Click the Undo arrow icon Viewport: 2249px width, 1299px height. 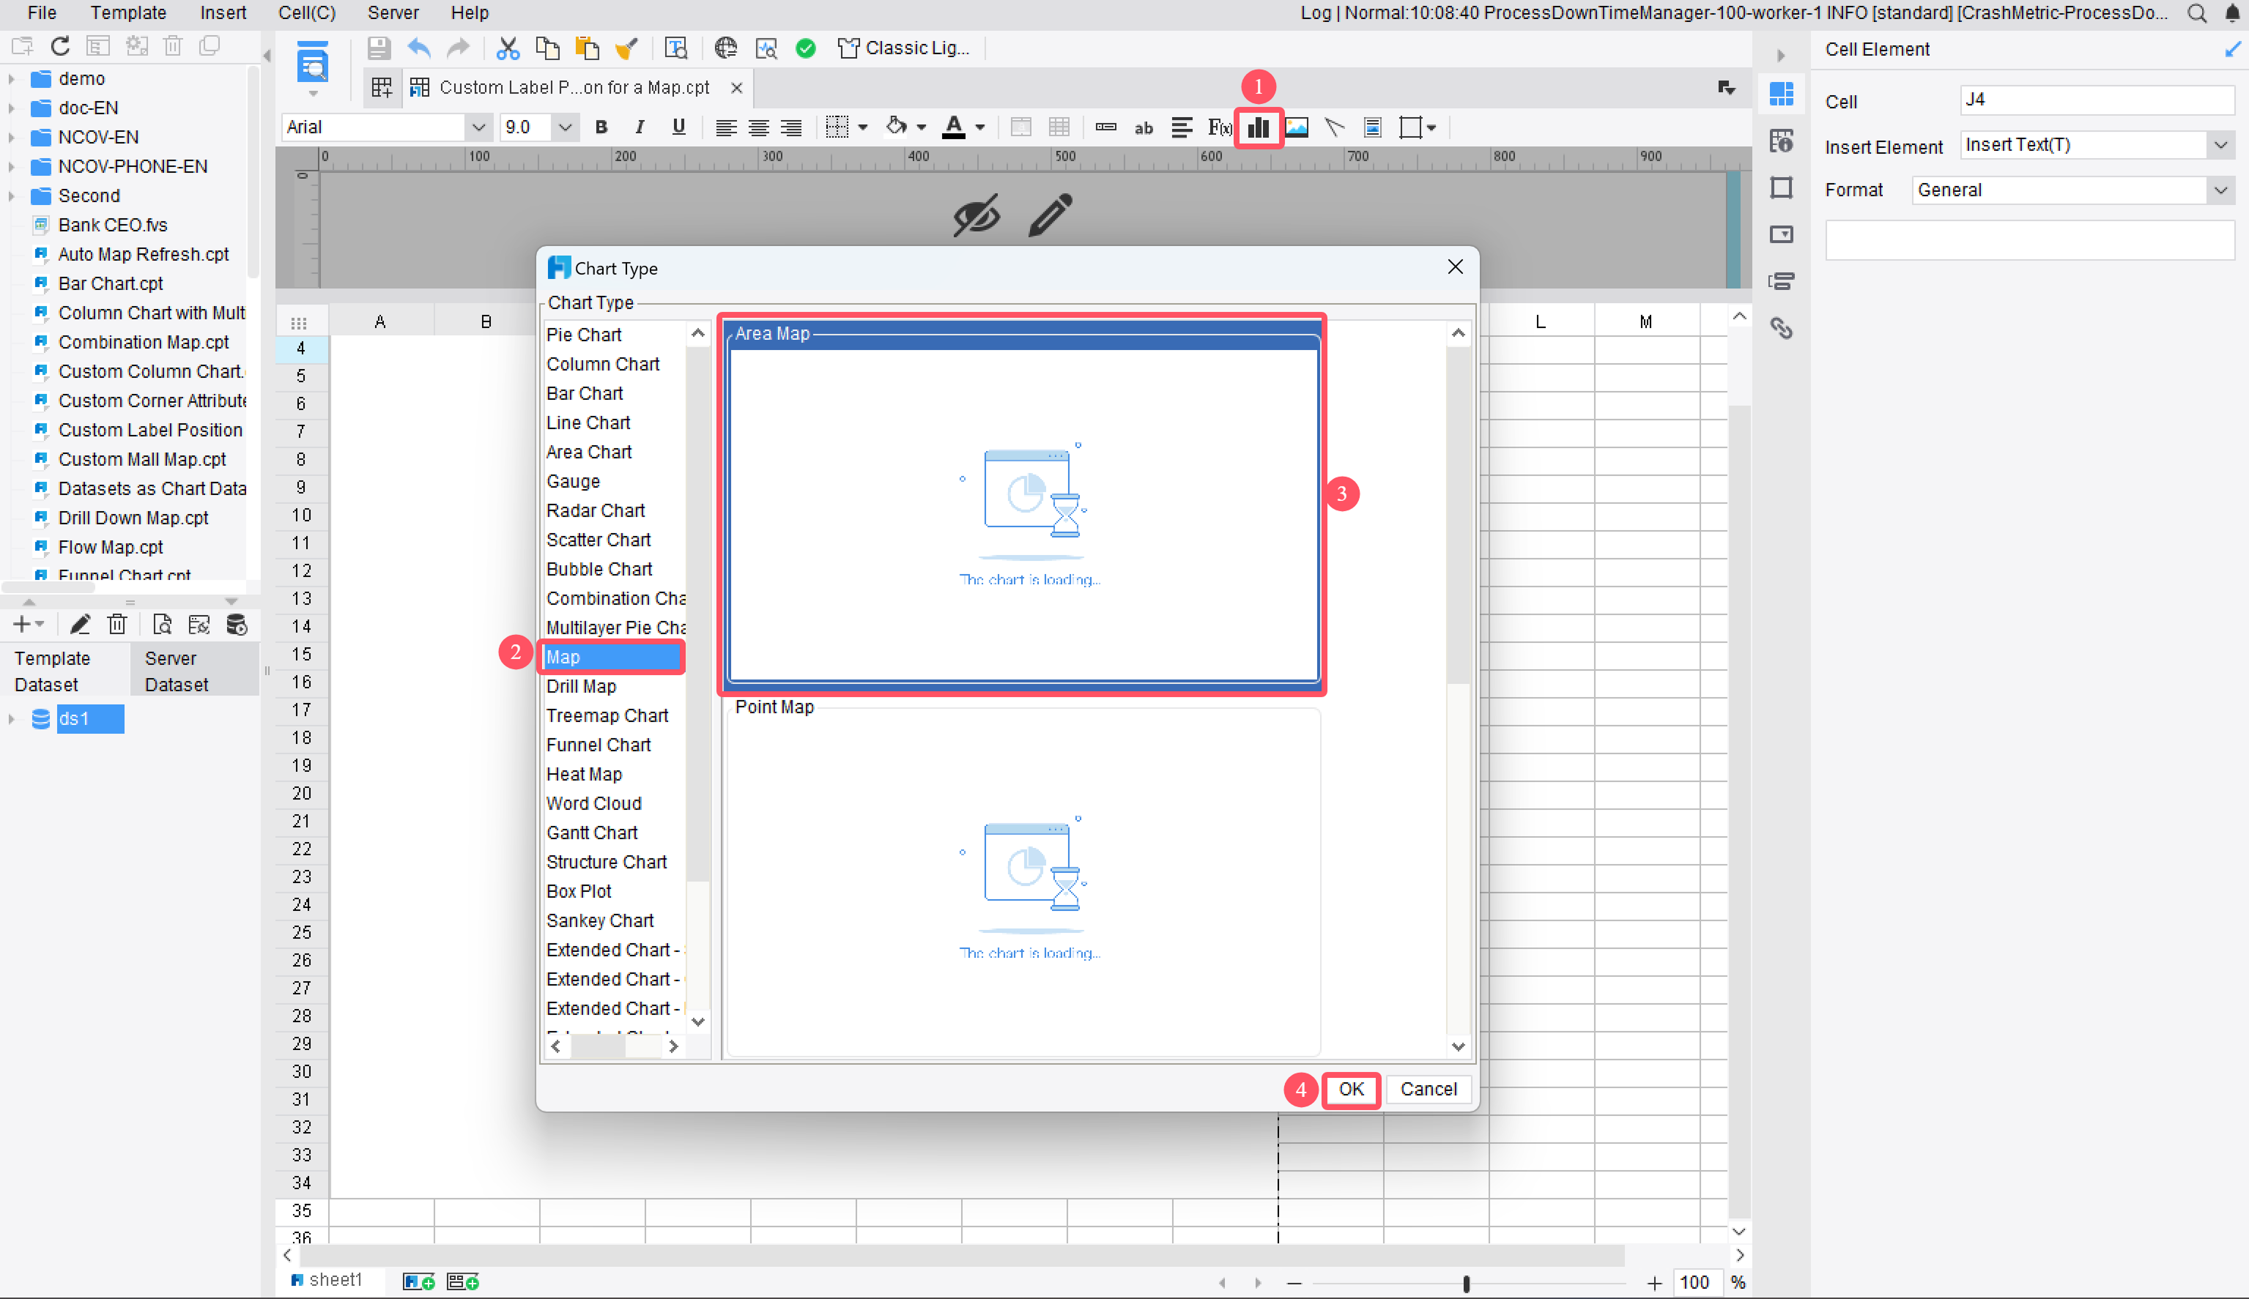(x=418, y=48)
